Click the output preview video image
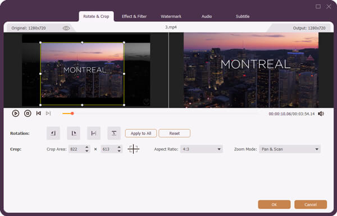Screen dimensions: 337x216 pos(251,70)
